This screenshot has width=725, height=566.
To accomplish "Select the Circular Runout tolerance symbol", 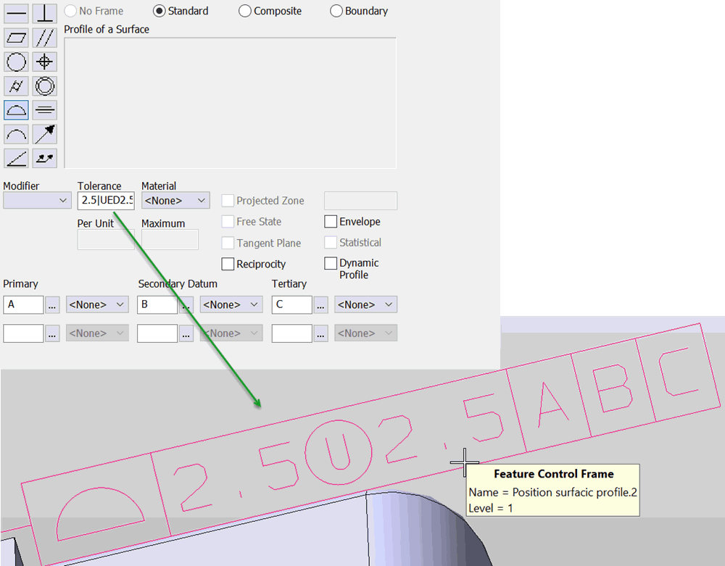I will click(44, 133).
